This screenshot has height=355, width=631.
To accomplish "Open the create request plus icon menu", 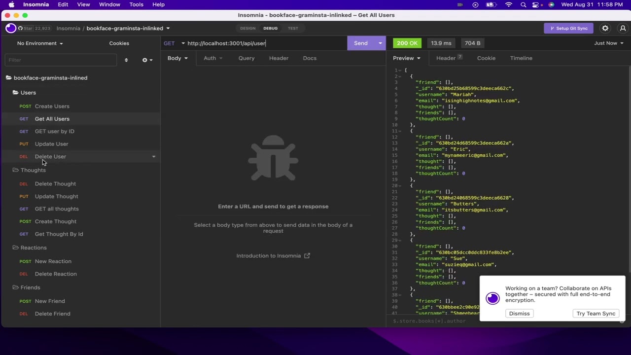I will pyautogui.click(x=147, y=60).
